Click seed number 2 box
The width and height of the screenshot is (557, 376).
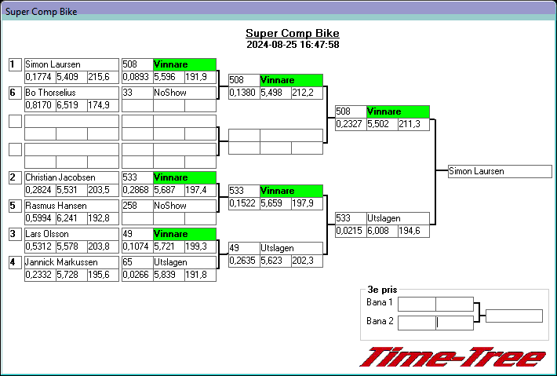point(15,178)
